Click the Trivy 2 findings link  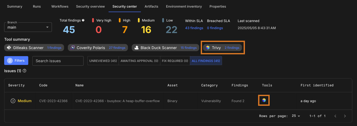tap(232, 48)
